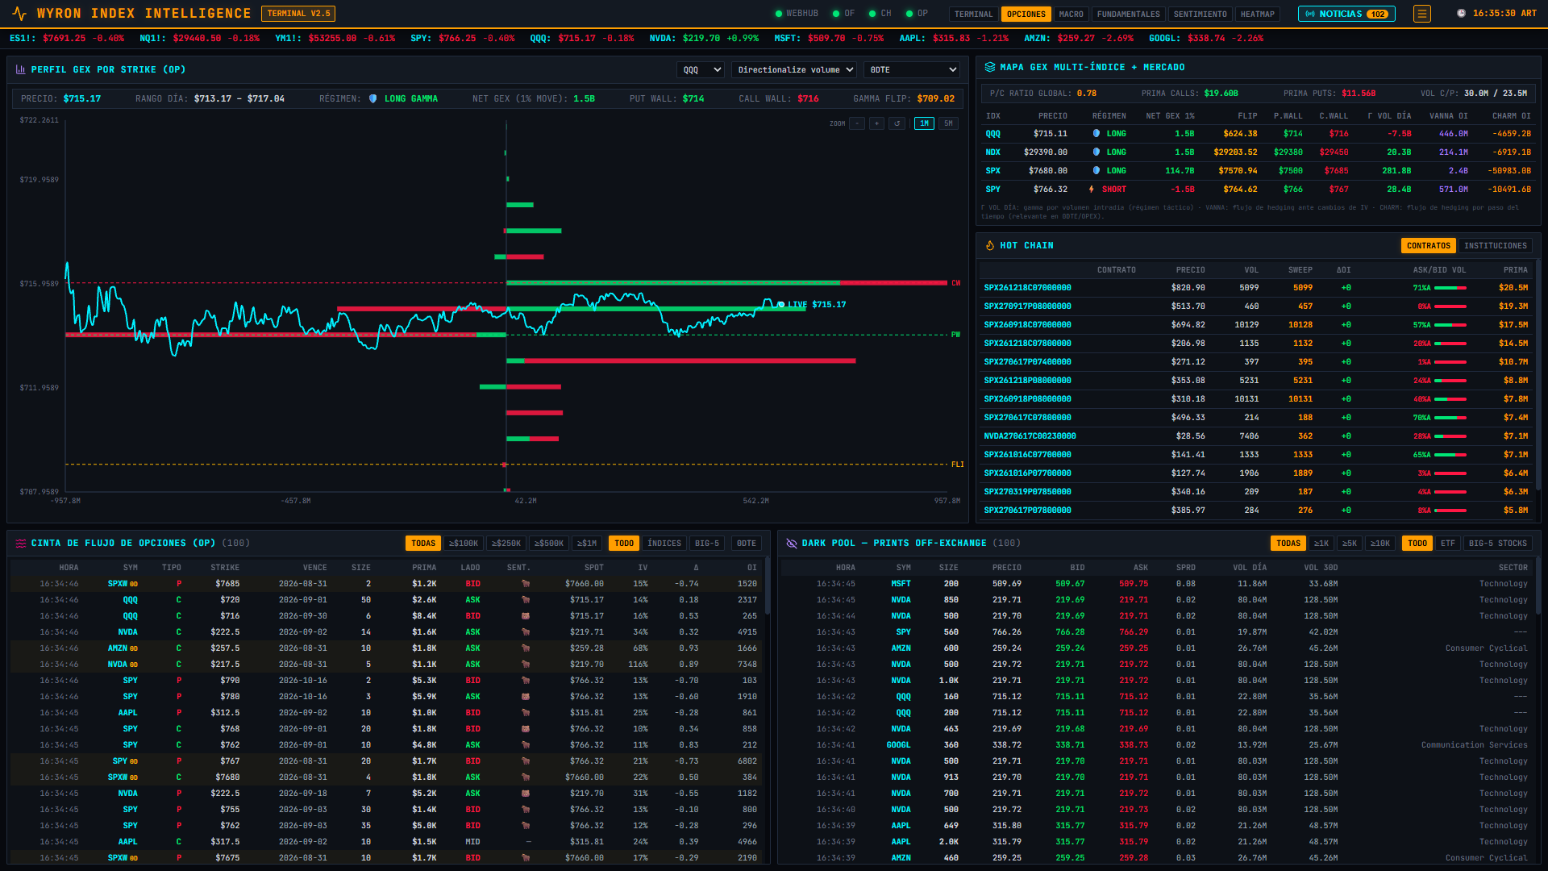1548x871 pixels.
Task: Open the NOTICIAS news button
Action: click(x=1346, y=14)
